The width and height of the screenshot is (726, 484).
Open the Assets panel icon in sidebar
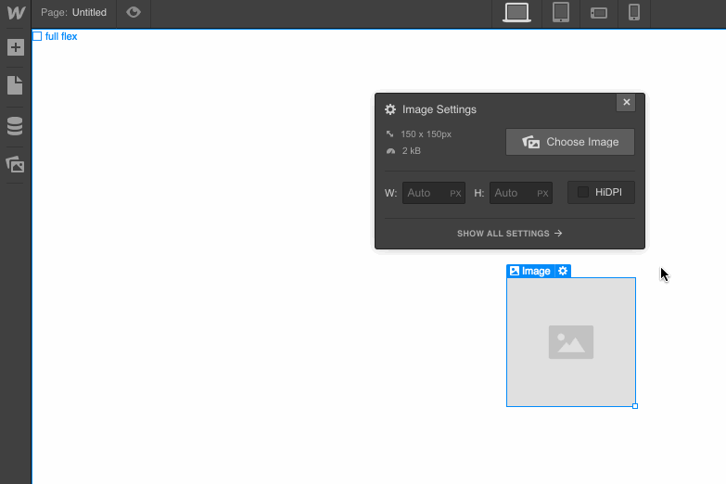tap(15, 164)
